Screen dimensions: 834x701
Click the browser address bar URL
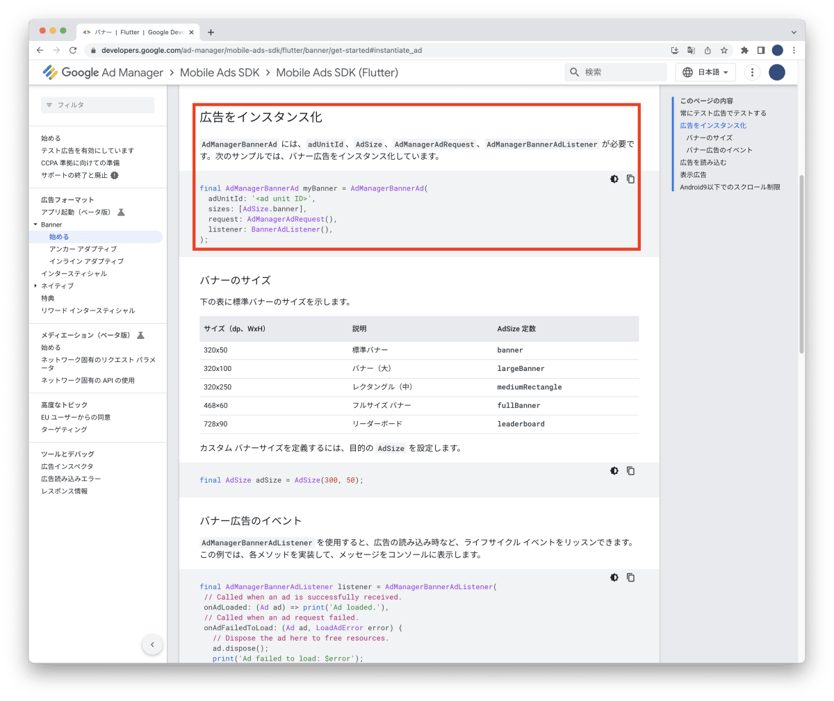tap(261, 50)
